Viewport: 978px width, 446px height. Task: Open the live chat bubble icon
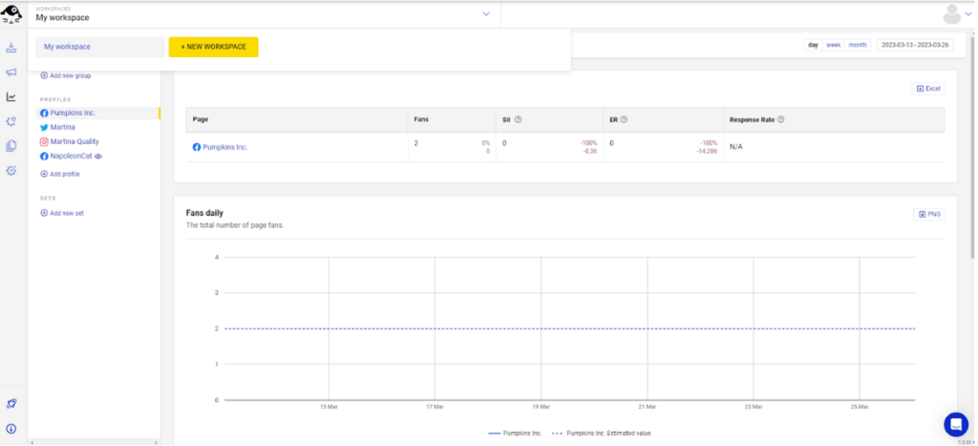click(955, 424)
